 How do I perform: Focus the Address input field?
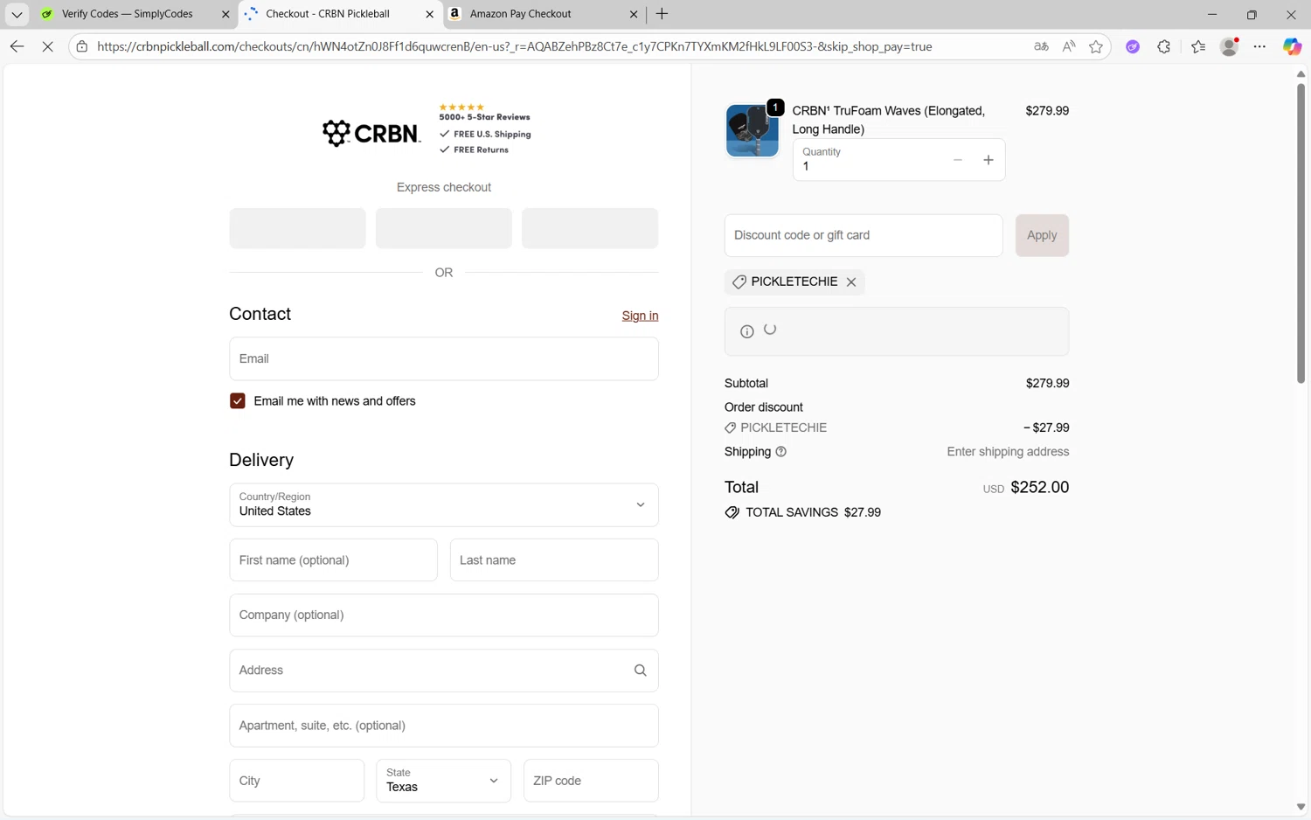[443, 671]
